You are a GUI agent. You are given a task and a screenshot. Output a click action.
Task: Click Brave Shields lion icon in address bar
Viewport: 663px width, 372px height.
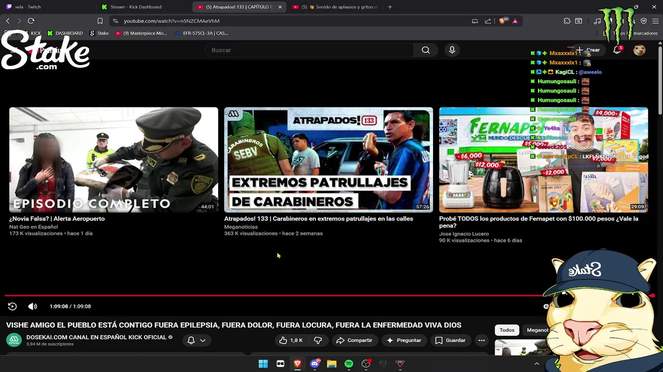click(502, 21)
